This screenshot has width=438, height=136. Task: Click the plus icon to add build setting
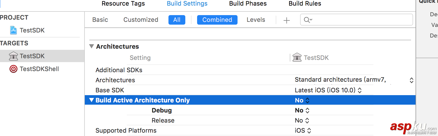point(286,20)
